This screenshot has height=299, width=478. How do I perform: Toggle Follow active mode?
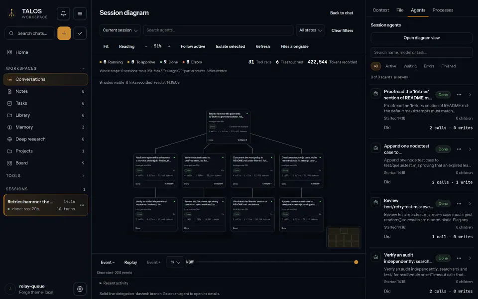pos(193,46)
